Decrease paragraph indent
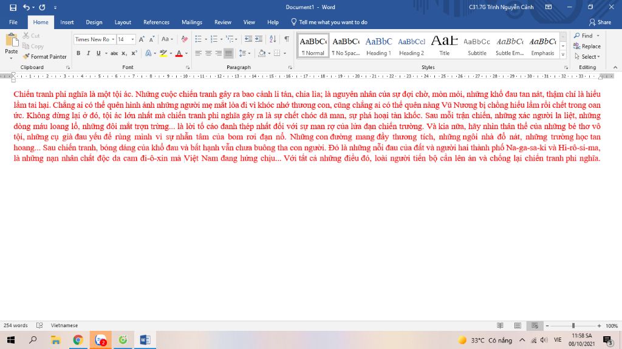The width and height of the screenshot is (622, 349). (x=248, y=39)
